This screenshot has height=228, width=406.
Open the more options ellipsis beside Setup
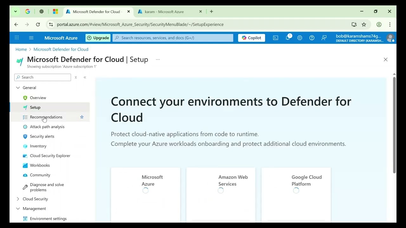coord(158,60)
